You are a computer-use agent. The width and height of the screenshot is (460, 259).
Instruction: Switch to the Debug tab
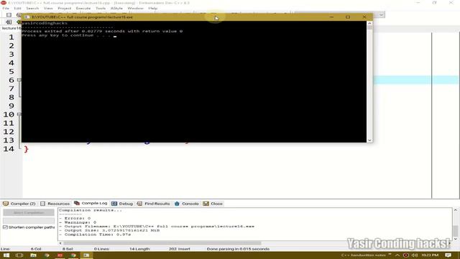122,204
